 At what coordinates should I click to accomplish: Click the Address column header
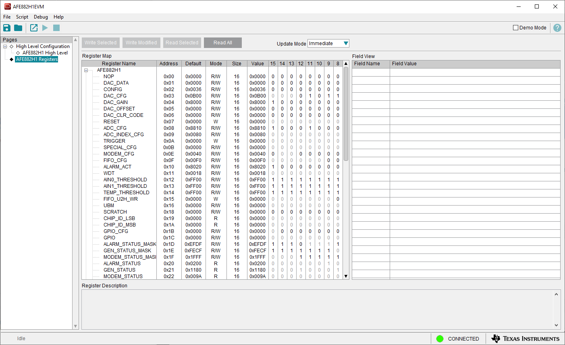point(169,64)
